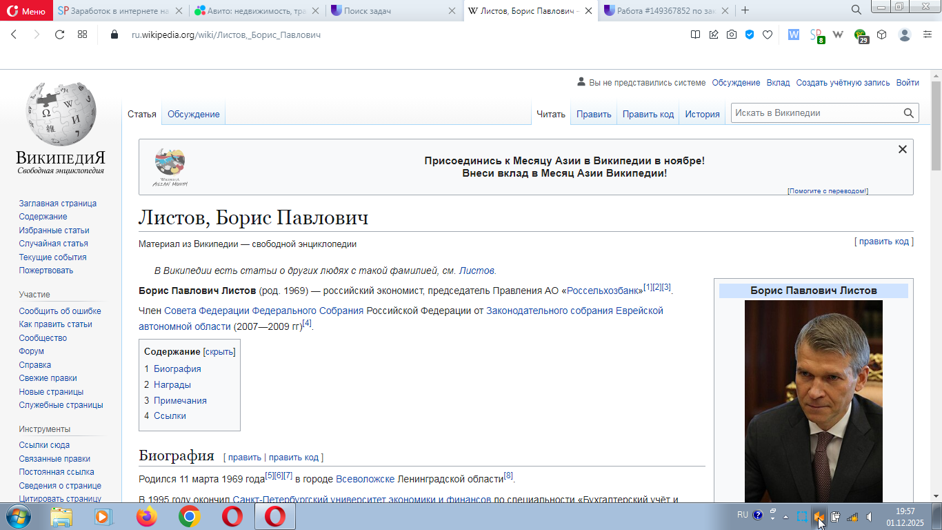This screenshot has width=942, height=530.
Task: Jump to Награды in contents
Action: coord(172,385)
